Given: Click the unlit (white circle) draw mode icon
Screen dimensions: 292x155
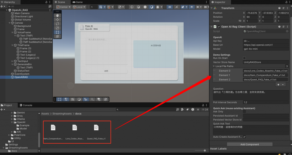Looking at the screenshot, I should pyautogui.click(x=145, y=7).
